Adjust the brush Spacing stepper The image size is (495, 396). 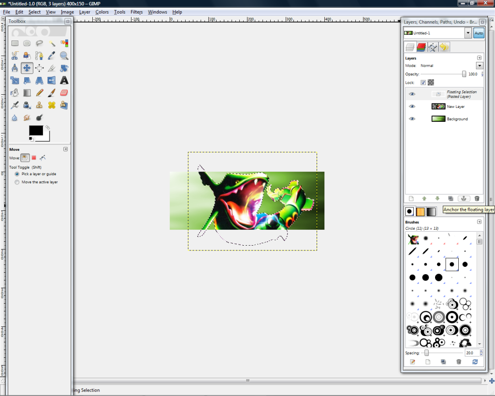(x=481, y=353)
